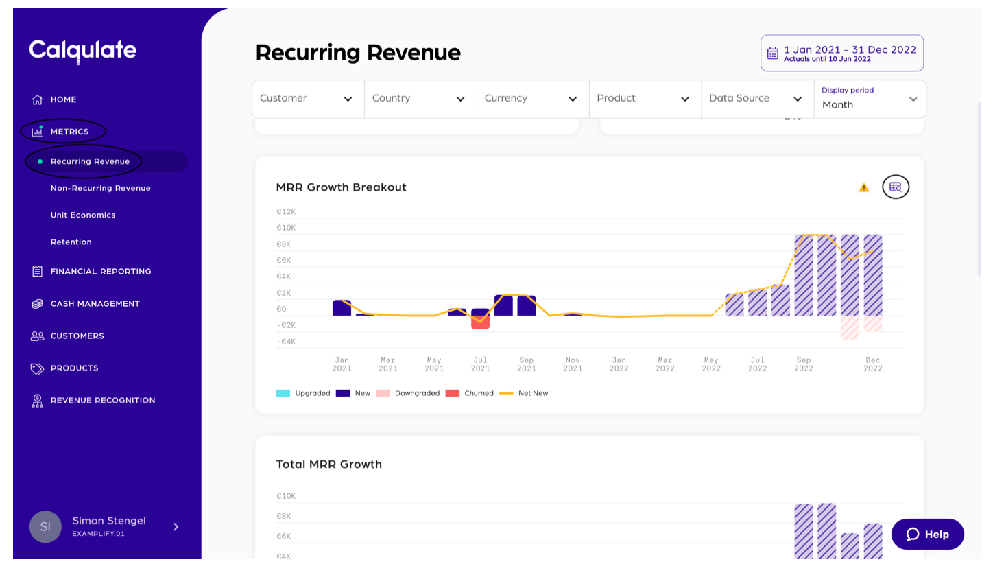Open the Metrics menu section
This screenshot has height=575, width=993.
[69, 132]
